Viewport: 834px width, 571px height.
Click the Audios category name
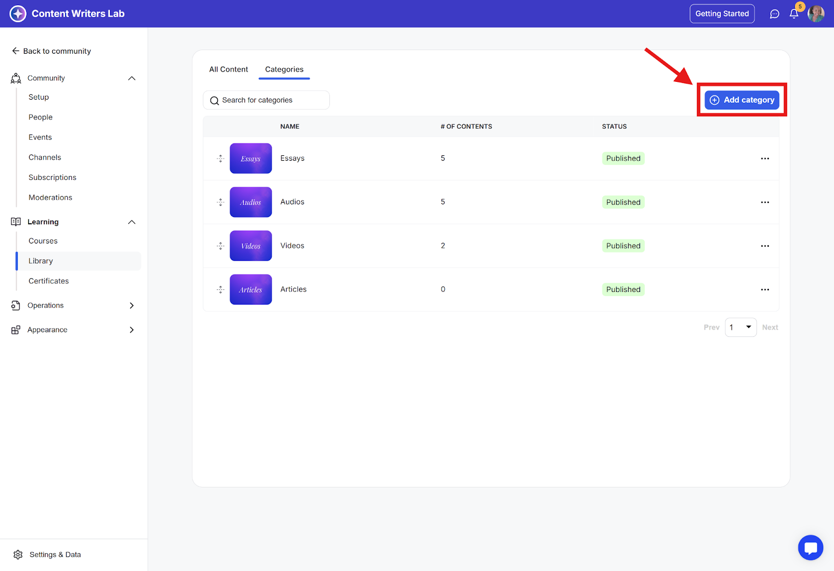tap(292, 202)
